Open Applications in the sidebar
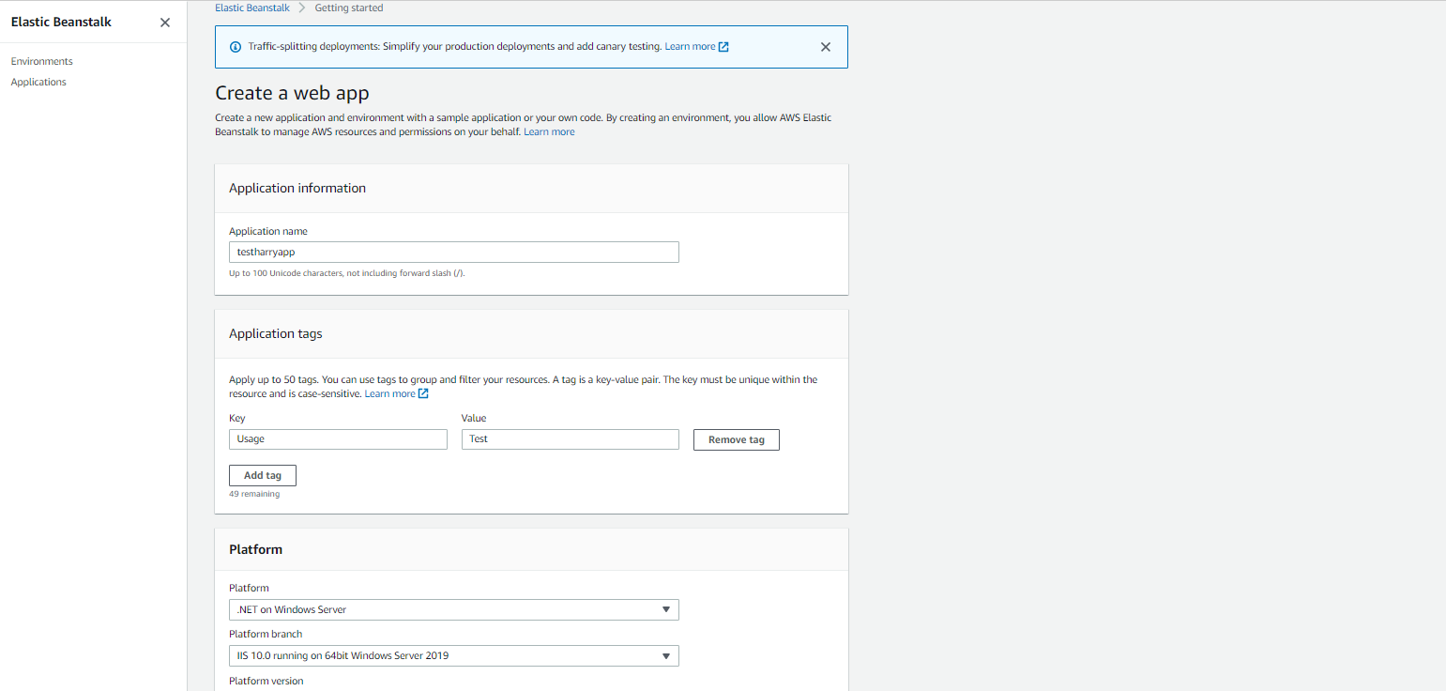1446x691 pixels. point(38,82)
